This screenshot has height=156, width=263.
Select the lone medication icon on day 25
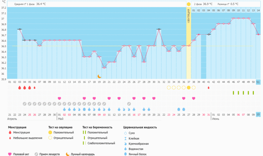tap(129, 104)
